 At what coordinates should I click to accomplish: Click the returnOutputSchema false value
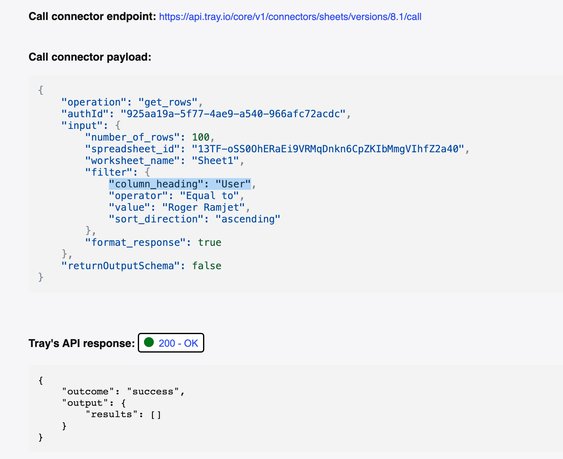coord(206,266)
